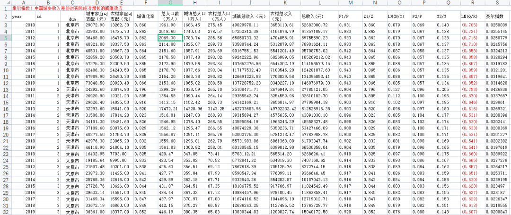
Task: Click row header 32
Action: [x=6, y=212]
